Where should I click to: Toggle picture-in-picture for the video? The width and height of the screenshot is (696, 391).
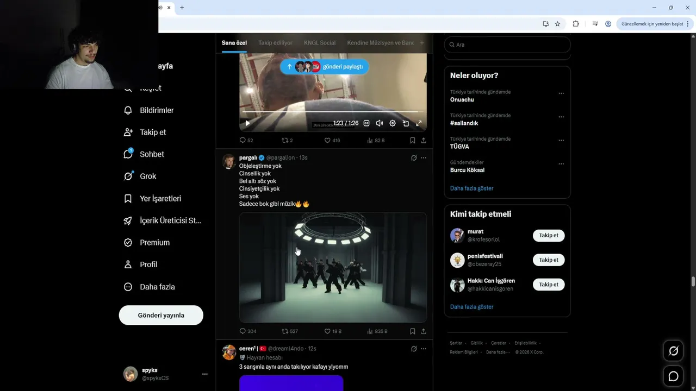tap(406, 123)
